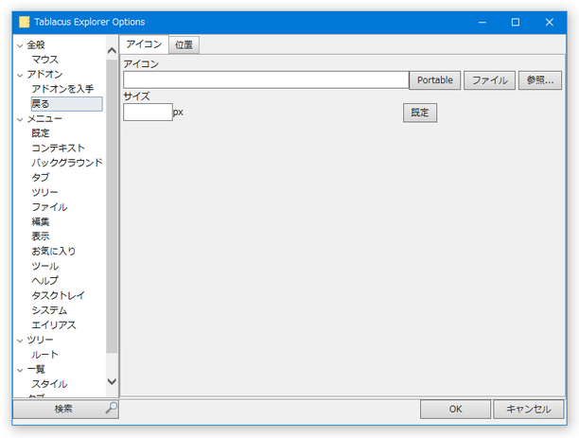Click the 検索 search button
This screenshot has width=579, height=438.
click(65, 410)
